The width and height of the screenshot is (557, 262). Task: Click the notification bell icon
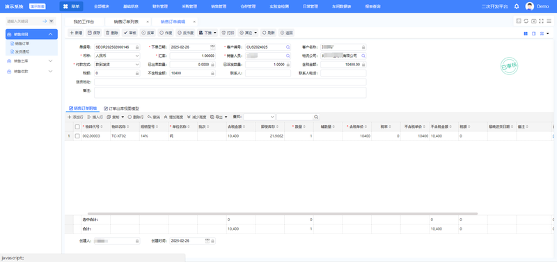click(x=517, y=6)
